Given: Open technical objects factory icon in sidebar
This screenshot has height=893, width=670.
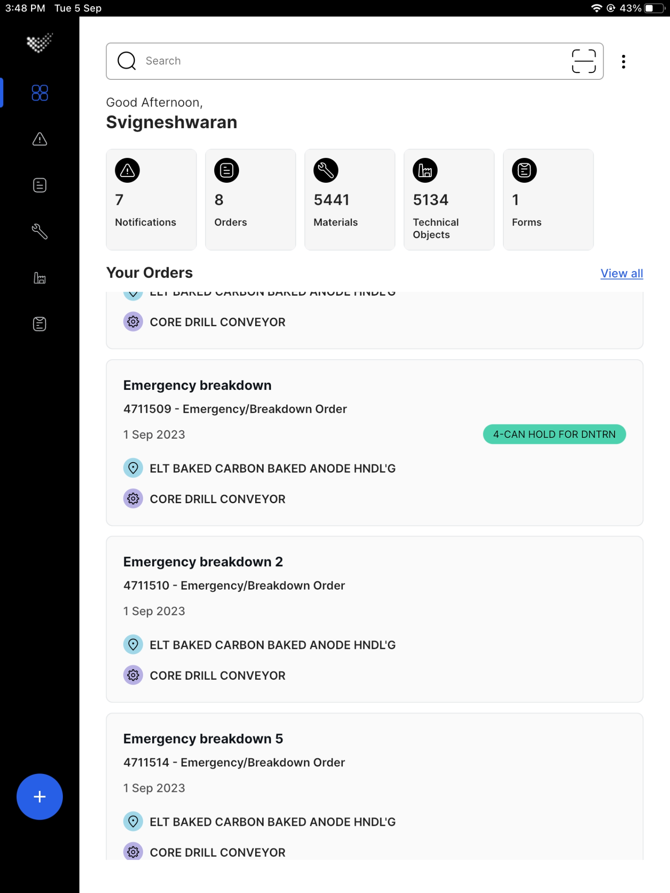Looking at the screenshot, I should coord(40,278).
